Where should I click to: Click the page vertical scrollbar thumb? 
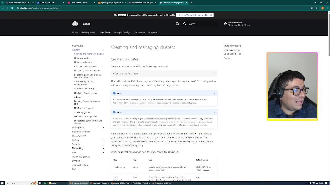tap(329, 35)
